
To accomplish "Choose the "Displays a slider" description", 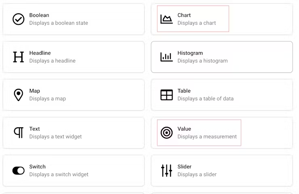I will 197,175.
